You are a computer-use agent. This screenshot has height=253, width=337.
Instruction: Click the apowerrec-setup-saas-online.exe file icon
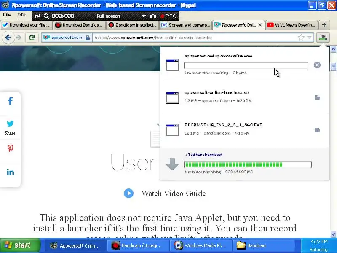pyautogui.click(x=172, y=65)
